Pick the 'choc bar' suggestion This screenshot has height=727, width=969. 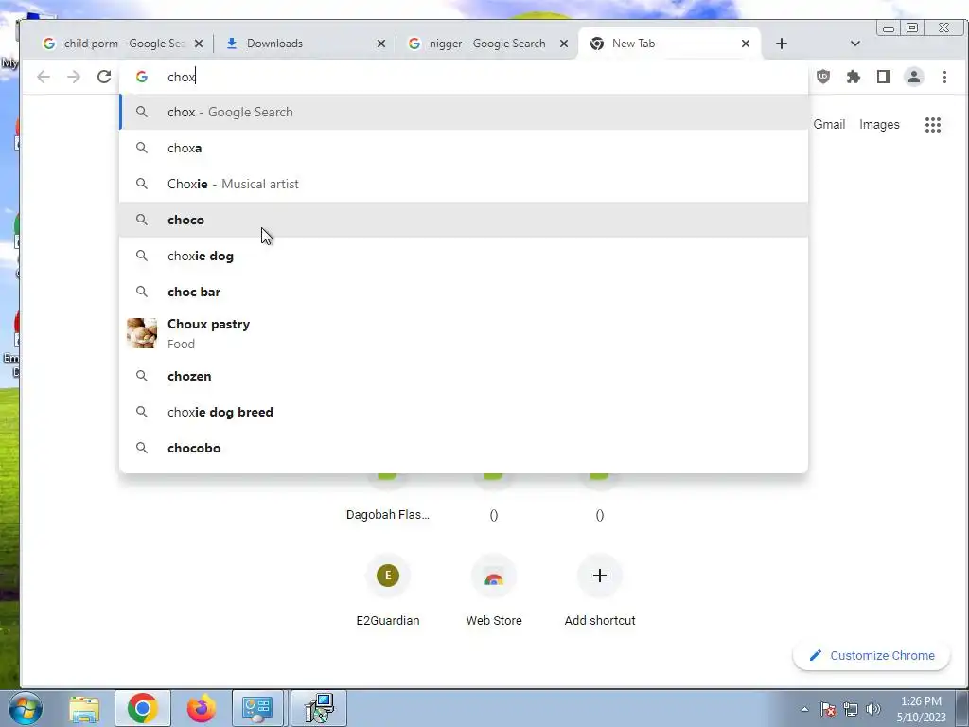pos(464,292)
